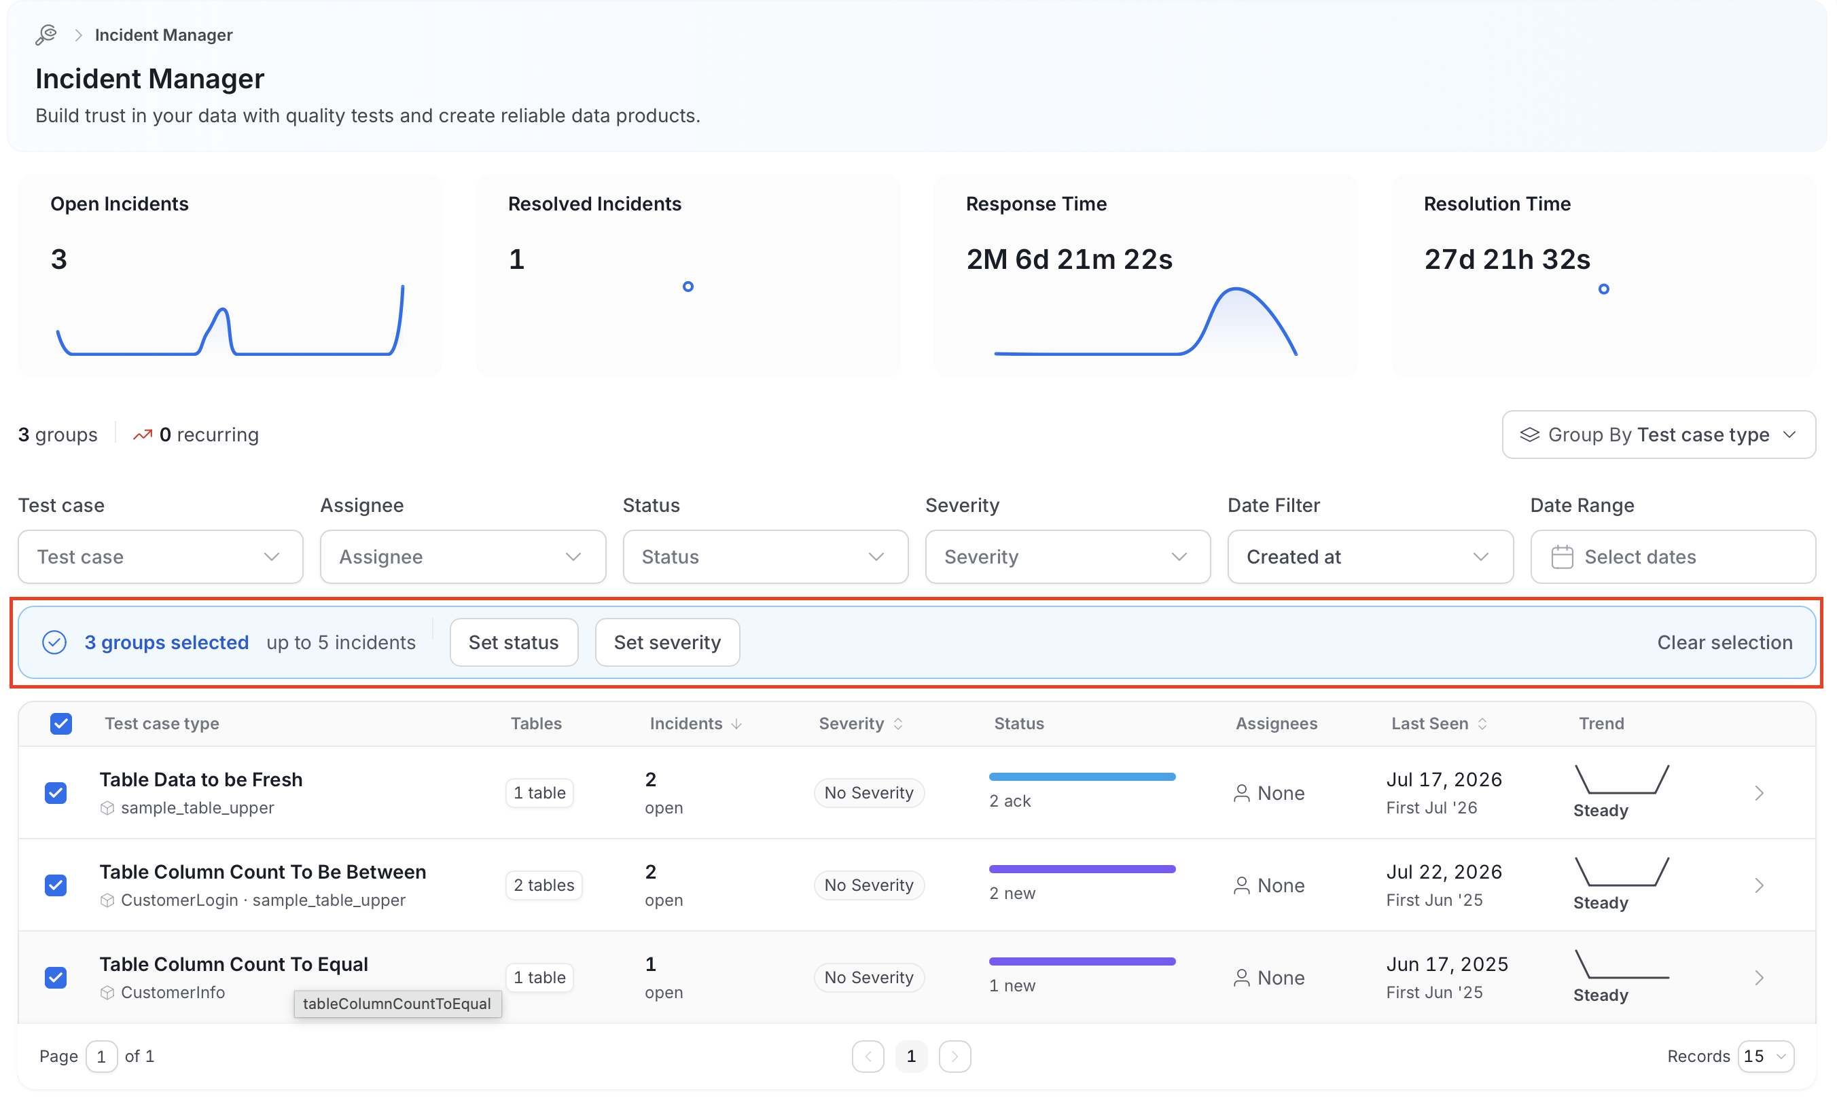Click the 2 ack blue status bar
The height and width of the screenshot is (1119, 1837).
click(1082, 776)
